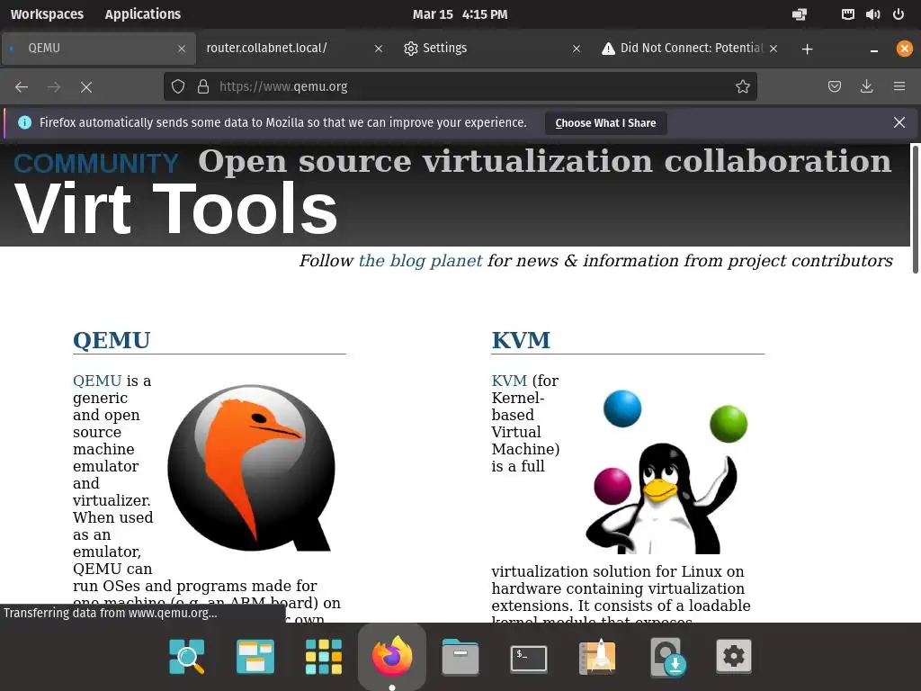Bookmark this page with the star

742,87
